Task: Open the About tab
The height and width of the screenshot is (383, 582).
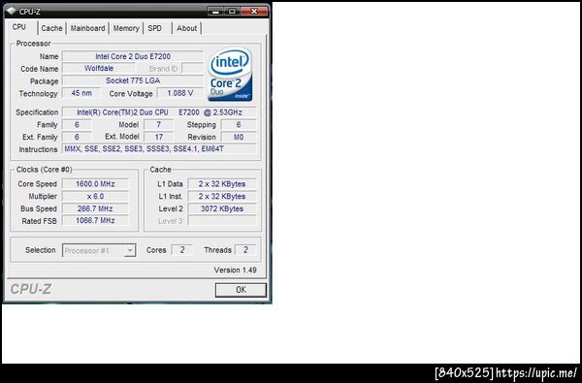Action: (186, 28)
